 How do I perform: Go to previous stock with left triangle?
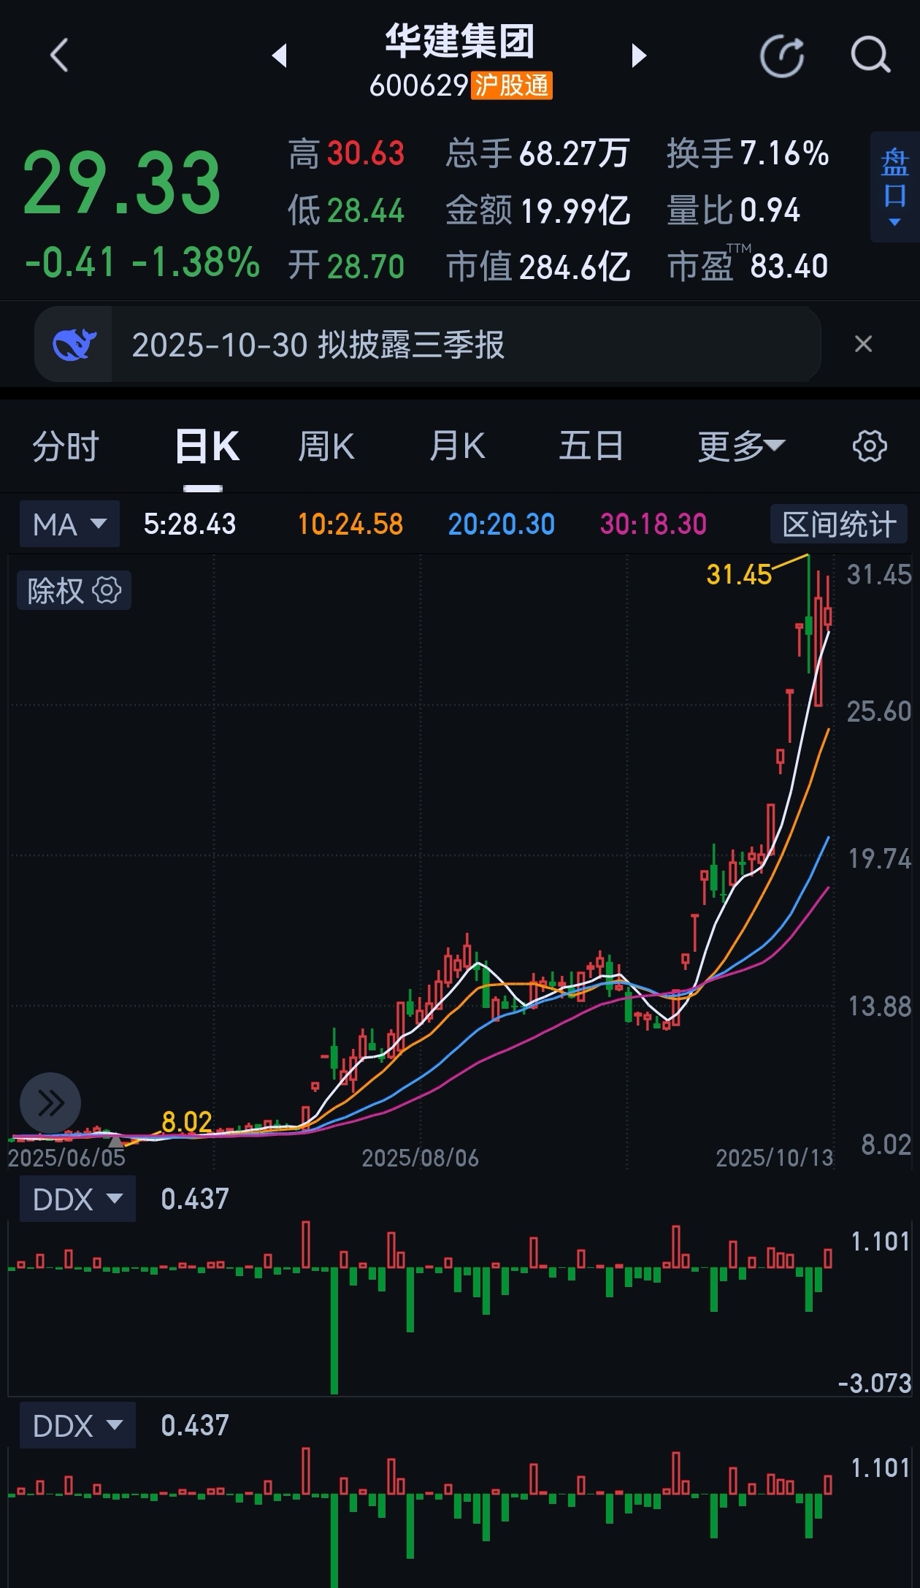(279, 56)
